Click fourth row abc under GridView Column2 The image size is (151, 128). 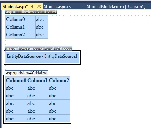click(59, 111)
